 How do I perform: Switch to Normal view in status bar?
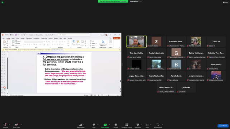click(x=92, y=95)
